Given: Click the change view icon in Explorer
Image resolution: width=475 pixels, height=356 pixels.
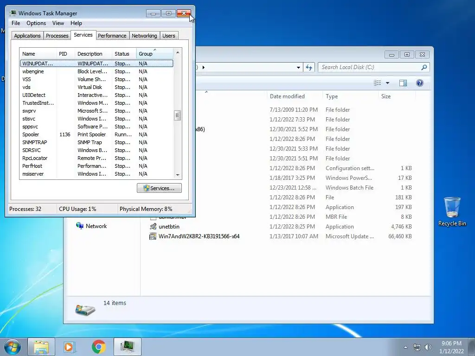Looking at the screenshot, I should (x=378, y=83).
